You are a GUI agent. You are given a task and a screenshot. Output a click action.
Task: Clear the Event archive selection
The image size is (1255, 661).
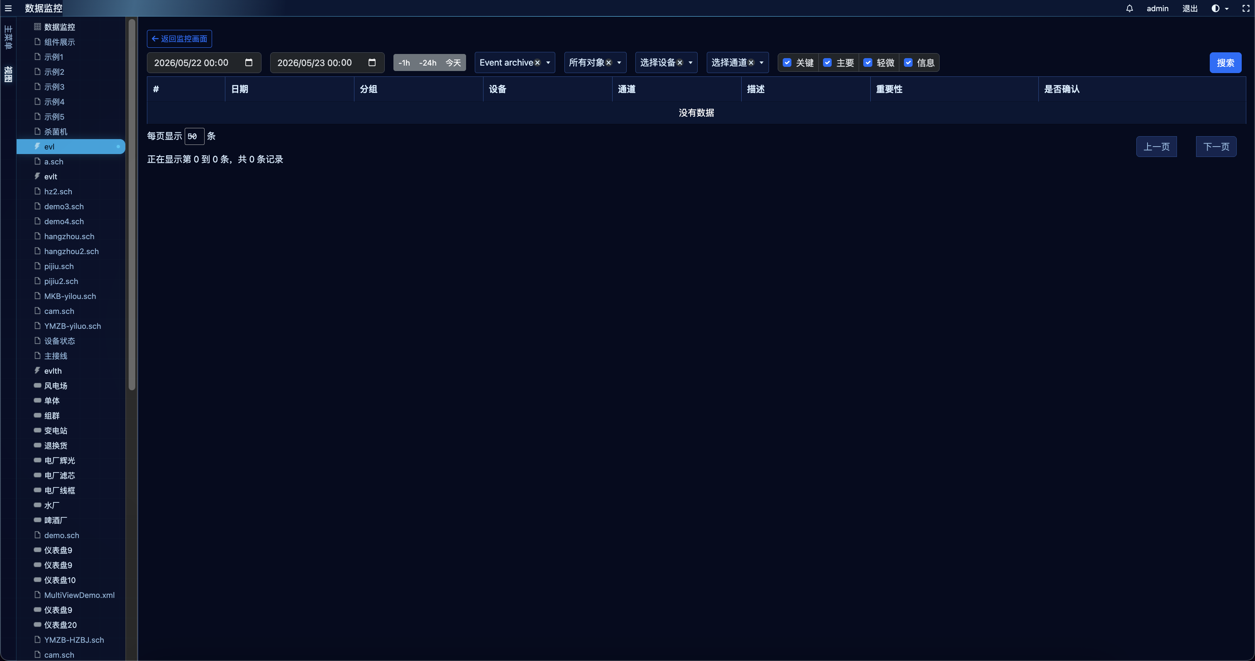(x=537, y=63)
